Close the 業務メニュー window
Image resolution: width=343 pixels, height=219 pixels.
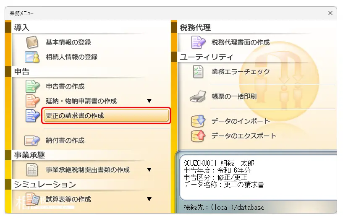[330, 13]
